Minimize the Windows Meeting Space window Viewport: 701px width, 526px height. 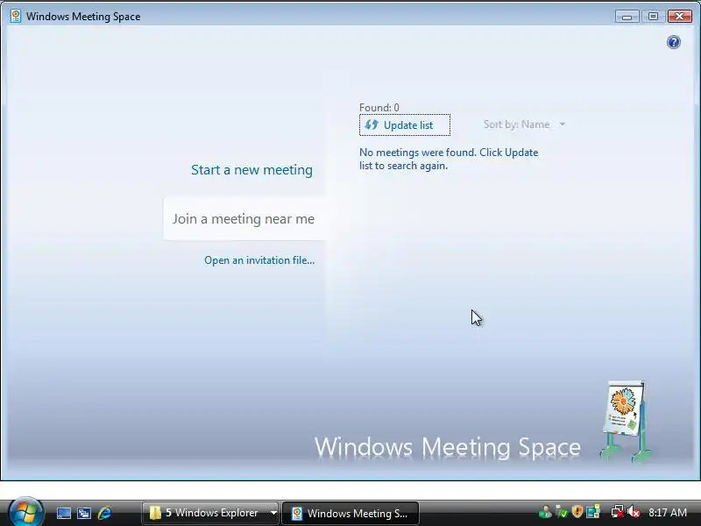(627, 17)
